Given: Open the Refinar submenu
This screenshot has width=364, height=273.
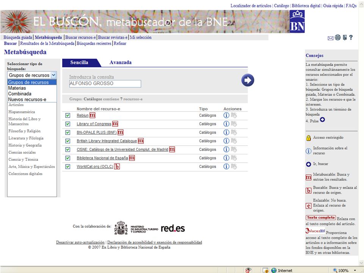Looking at the screenshot, I should pyautogui.click(x=120, y=43).
